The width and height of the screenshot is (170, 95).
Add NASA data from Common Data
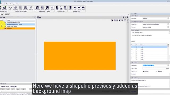click(61, 8)
